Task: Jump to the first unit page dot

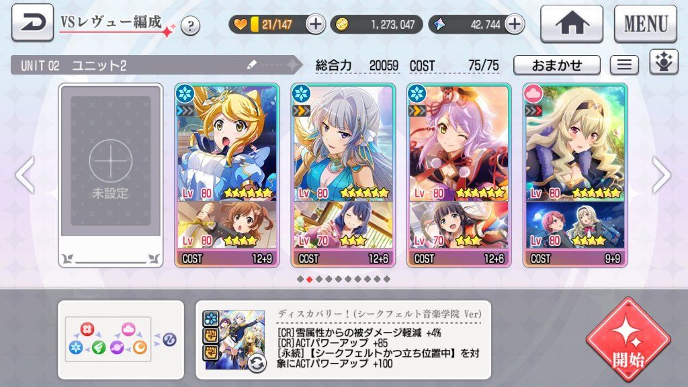Action: pos(300,279)
